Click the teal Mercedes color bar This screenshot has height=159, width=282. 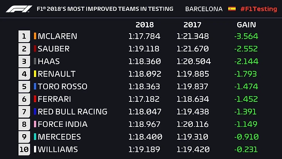tap(35, 137)
